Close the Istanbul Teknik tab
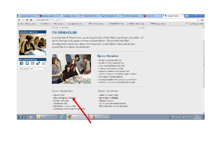 coord(182,16)
